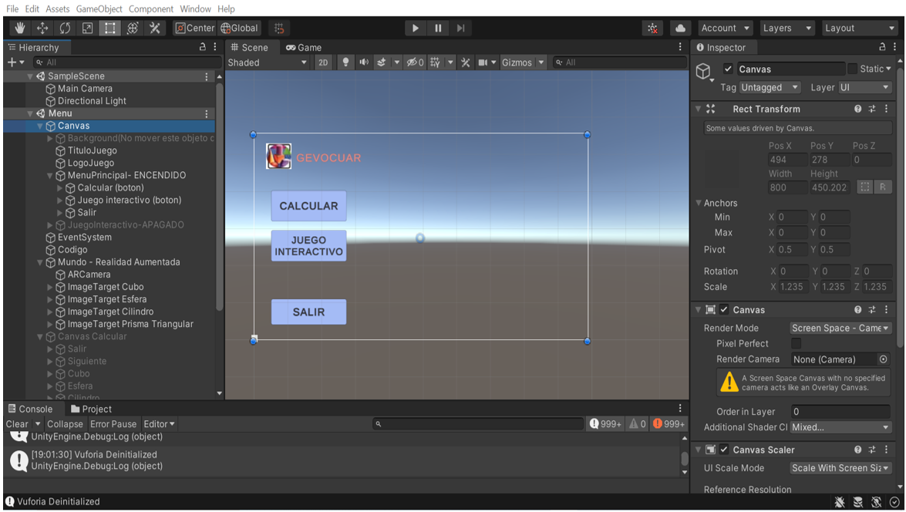This screenshot has height=512, width=906.
Task: Open the Layout dropdown
Action: [x=858, y=28]
